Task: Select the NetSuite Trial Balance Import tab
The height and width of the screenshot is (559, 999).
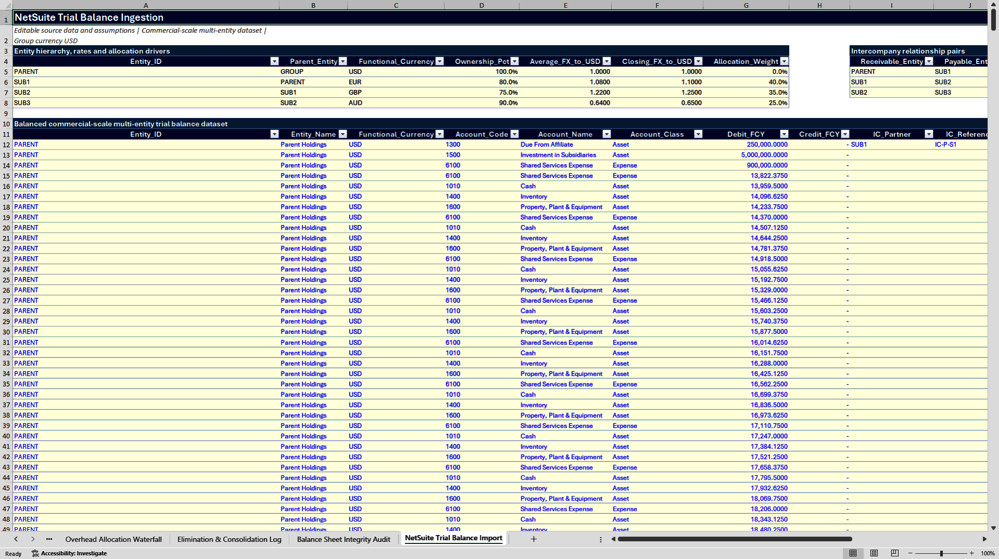Action: [x=454, y=538]
